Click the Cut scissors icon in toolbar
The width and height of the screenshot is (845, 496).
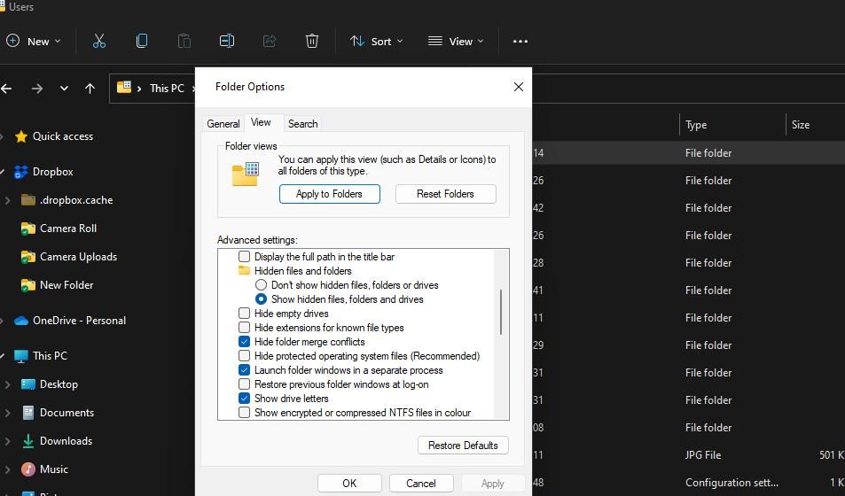[x=99, y=41]
